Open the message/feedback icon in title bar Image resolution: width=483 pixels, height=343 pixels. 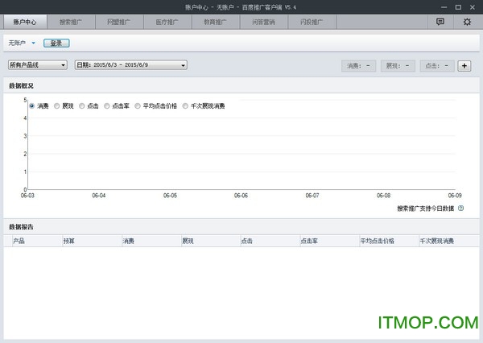pos(440,22)
